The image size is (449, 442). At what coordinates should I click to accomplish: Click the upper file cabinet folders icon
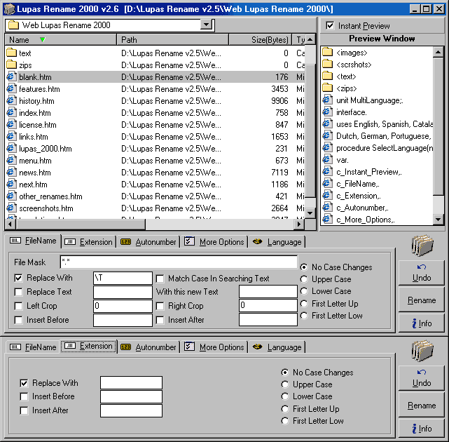[422, 246]
